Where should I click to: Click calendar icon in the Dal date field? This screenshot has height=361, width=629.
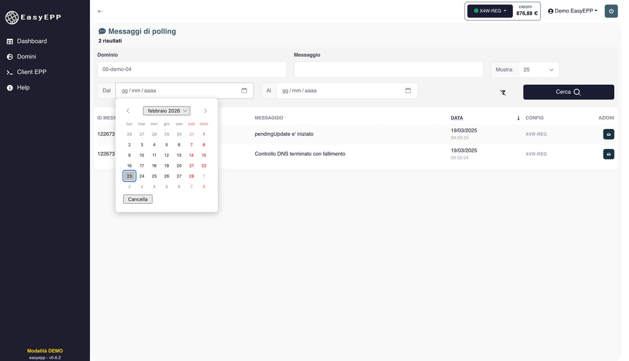coord(244,90)
